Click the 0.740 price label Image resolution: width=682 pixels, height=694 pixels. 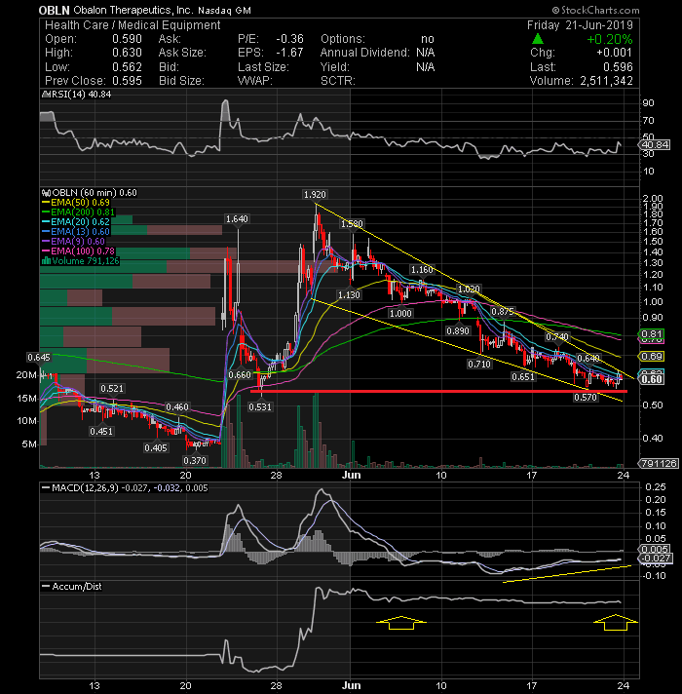pyautogui.click(x=557, y=337)
